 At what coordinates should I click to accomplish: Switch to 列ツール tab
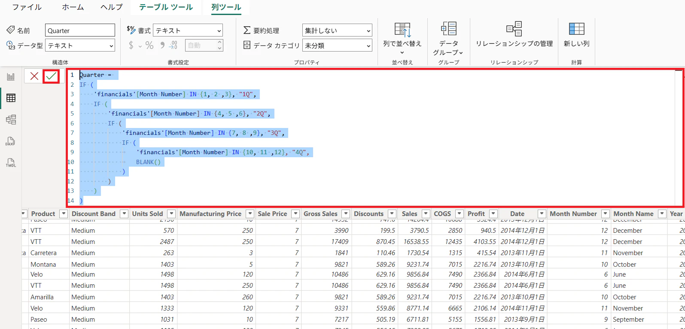pos(226,7)
